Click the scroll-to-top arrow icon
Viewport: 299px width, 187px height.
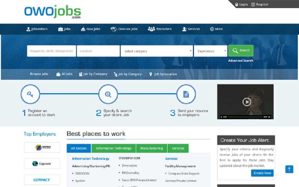pos(289,169)
